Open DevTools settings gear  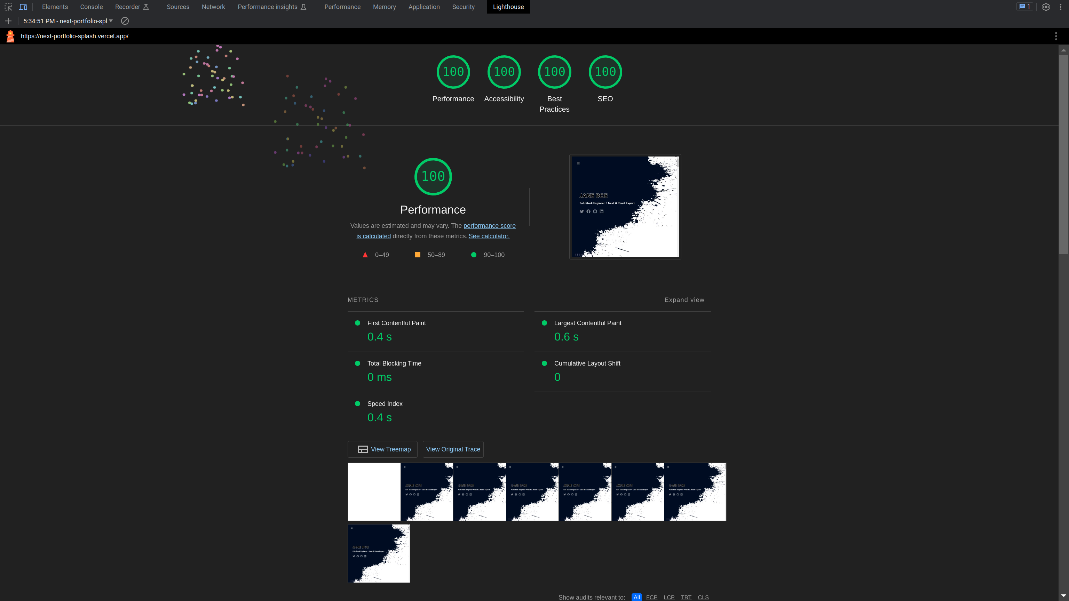pos(1046,7)
